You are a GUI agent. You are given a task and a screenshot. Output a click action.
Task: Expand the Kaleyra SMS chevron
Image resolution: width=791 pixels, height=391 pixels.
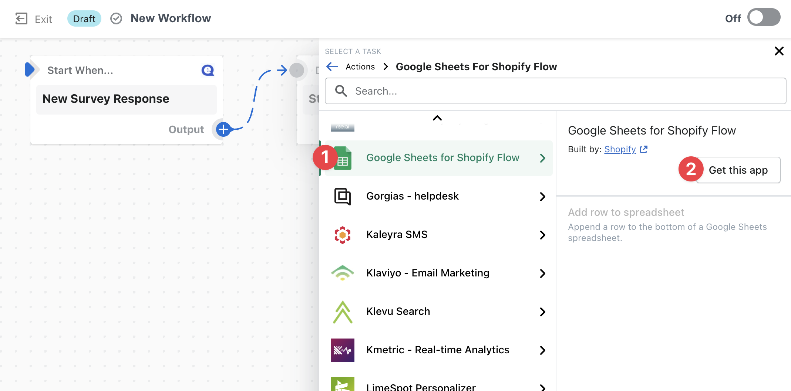[542, 235]
